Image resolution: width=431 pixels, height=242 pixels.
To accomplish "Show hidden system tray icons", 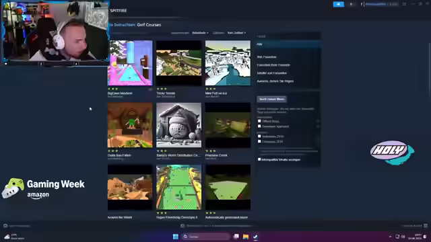I will coord(390,237).
